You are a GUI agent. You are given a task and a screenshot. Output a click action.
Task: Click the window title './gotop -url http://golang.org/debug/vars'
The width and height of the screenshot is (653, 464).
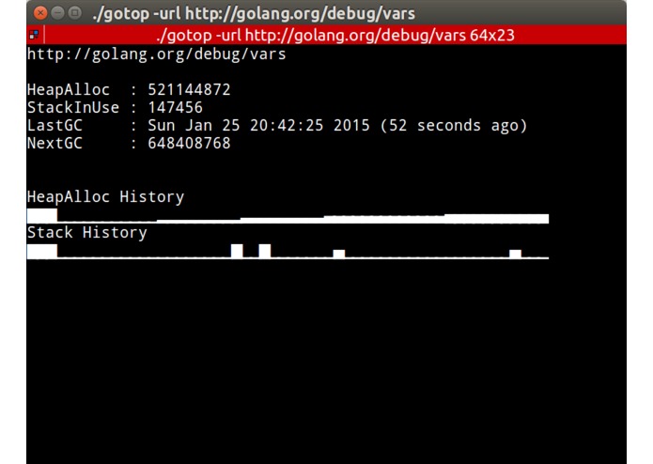pos(254,14)
